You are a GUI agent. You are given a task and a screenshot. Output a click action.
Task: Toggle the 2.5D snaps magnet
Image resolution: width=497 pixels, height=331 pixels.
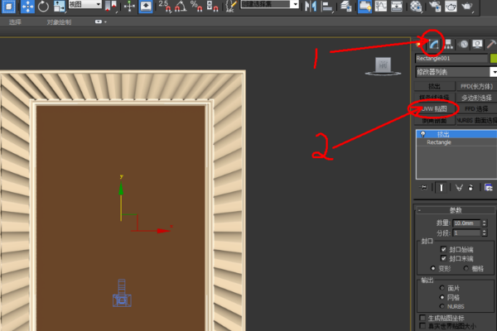pos(165,6)
